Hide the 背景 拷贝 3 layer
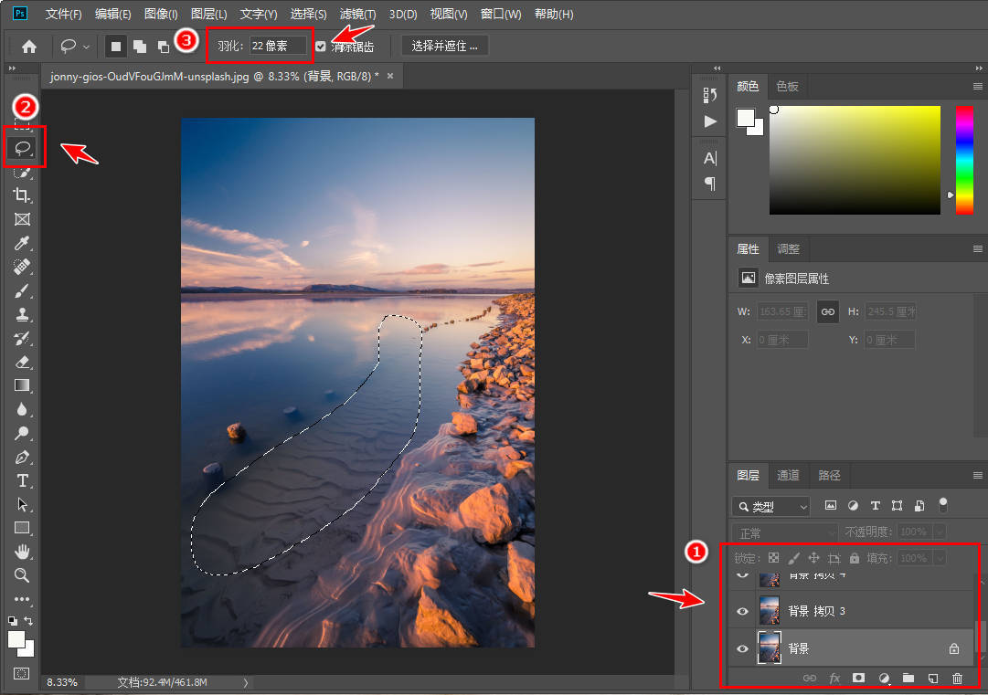Screen dimensions: 988x695 [742, 611]
